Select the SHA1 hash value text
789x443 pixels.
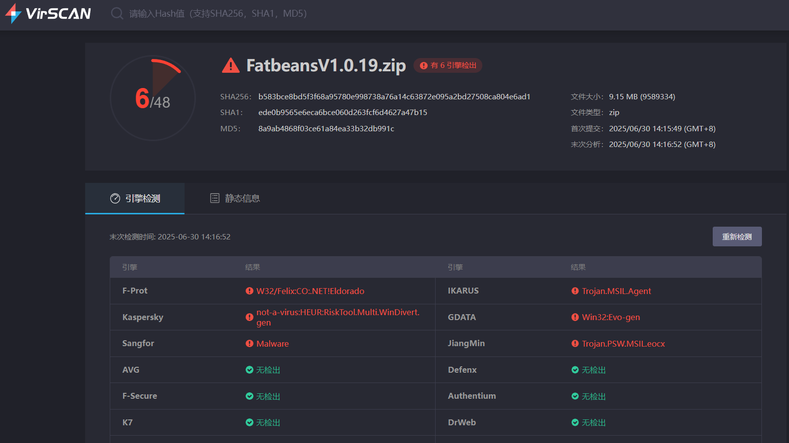pyautogui.click(x=343, y=113)
